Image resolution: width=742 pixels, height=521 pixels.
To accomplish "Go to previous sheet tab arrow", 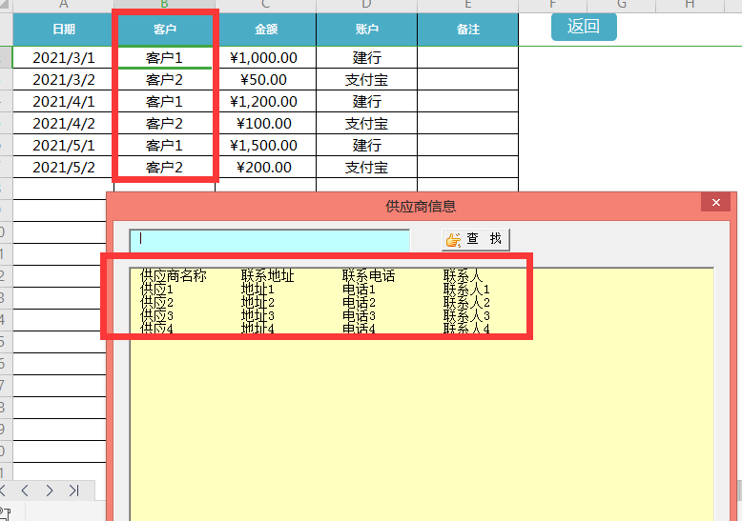I will click(26, 491).
